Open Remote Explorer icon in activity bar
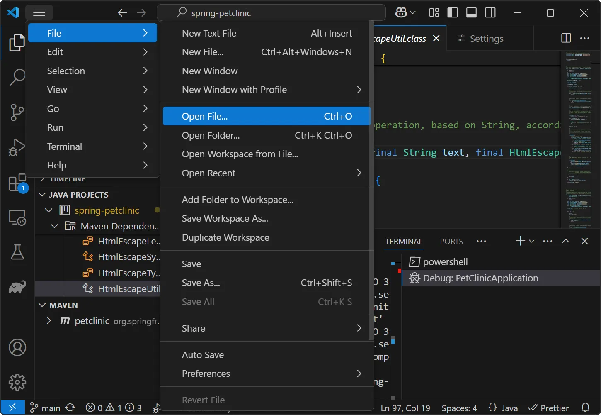Screen dimensions: 601x415 pyautogui.click(x=17, y=217)
